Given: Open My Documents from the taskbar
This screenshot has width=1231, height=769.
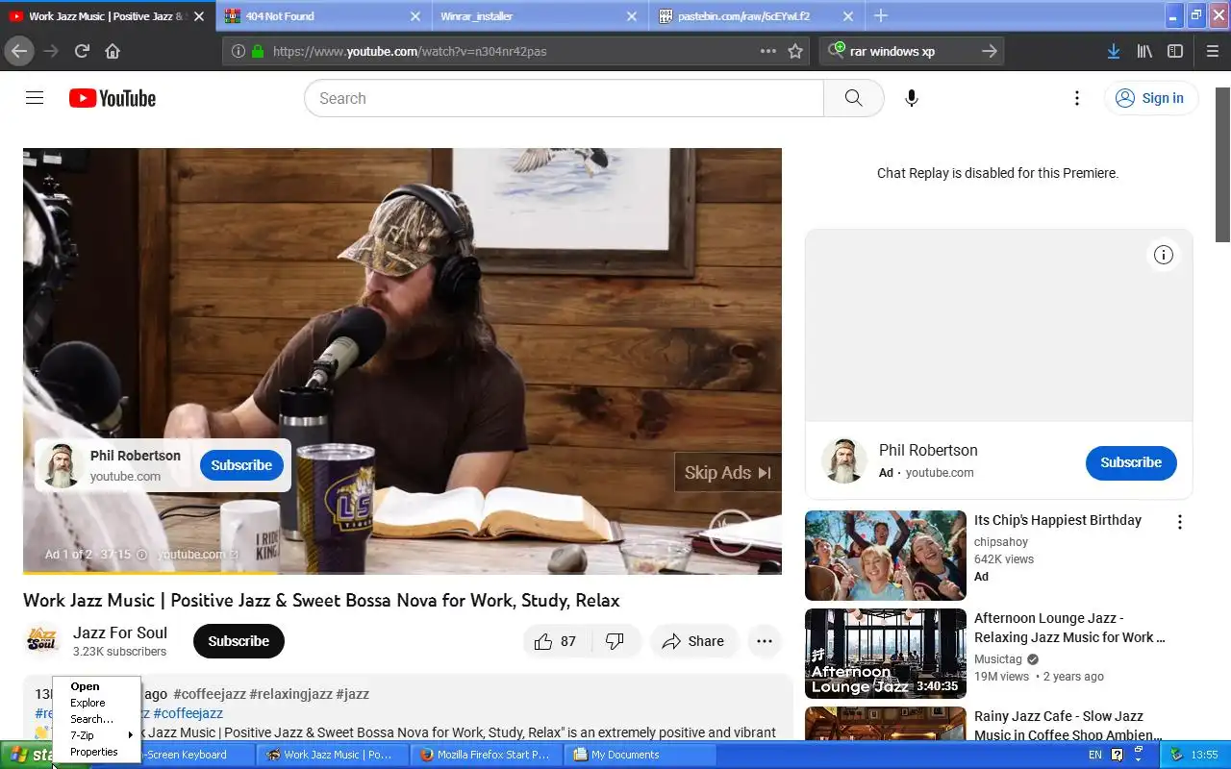Looking at the screenshot, I should pyautogui.click(x=641, y=755).
